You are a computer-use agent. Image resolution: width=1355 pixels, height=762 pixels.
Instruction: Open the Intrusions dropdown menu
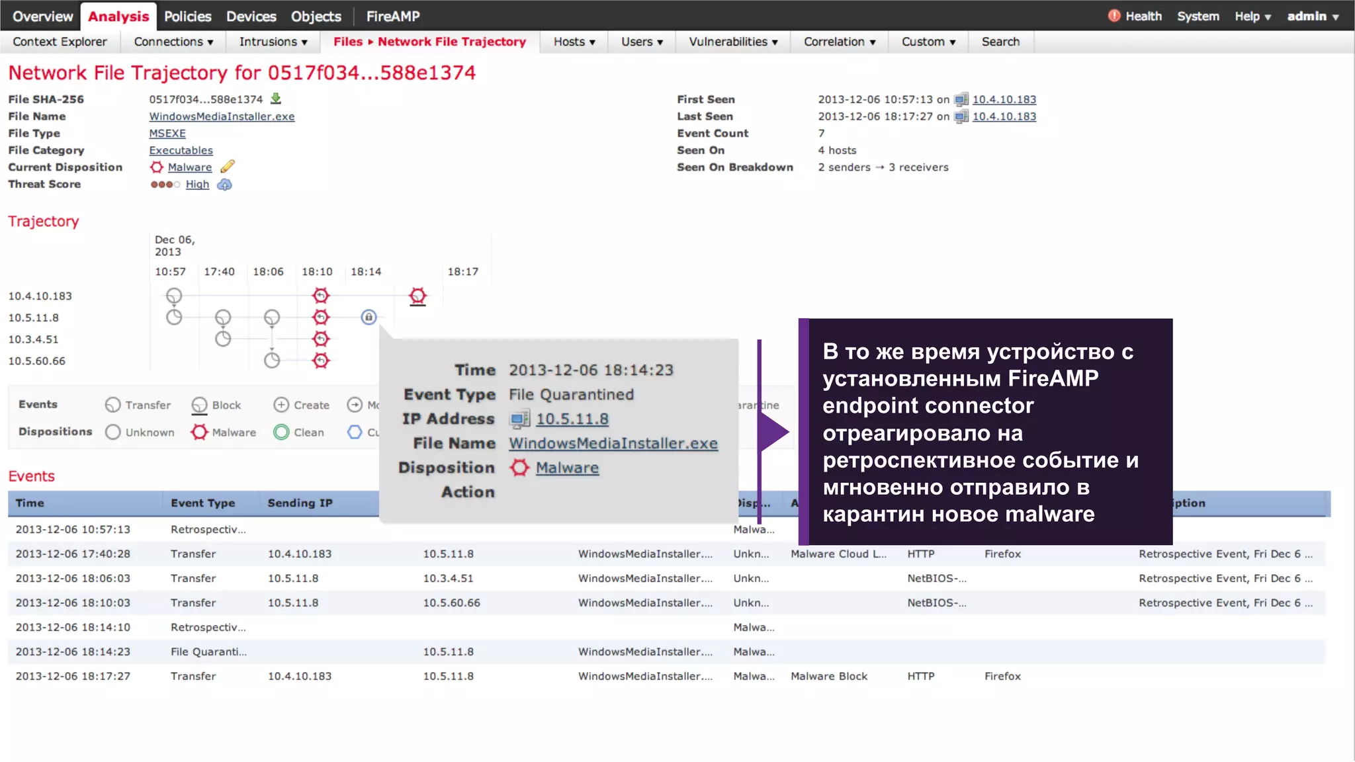[273, 42]
